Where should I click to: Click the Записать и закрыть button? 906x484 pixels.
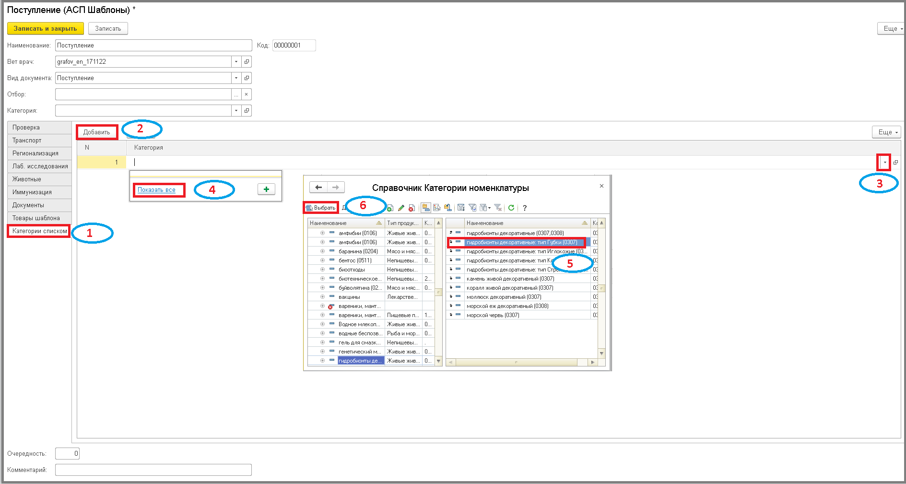(46, 28)
